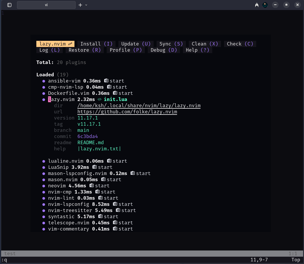Screen dimensions: 304x264
Task: Click start icon on LuaSnip row
Action: 94,167
